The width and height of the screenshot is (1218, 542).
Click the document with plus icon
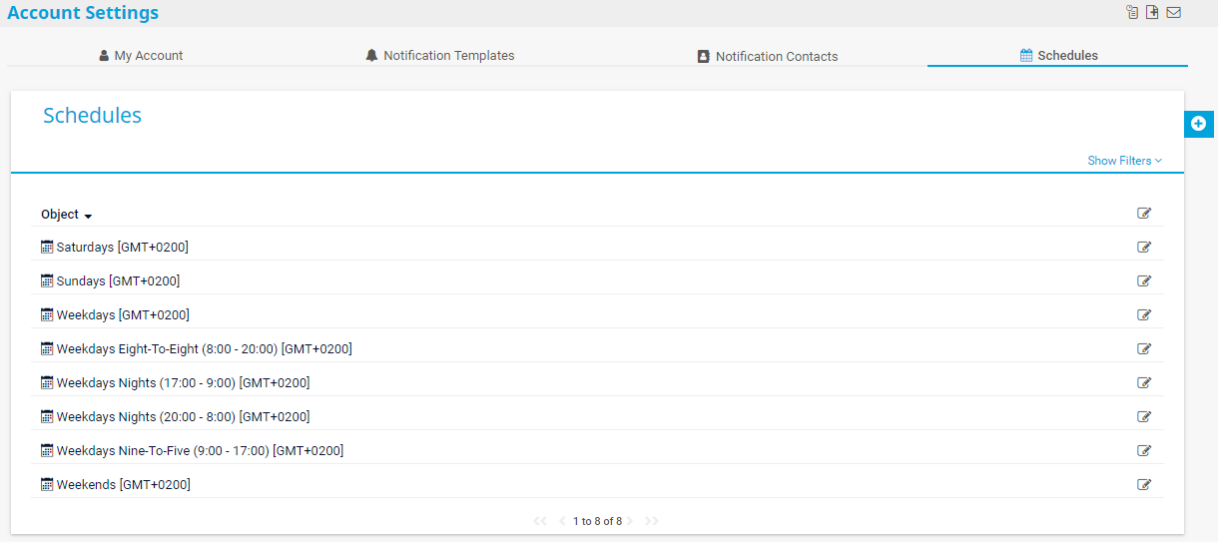tap(1152, 13)
